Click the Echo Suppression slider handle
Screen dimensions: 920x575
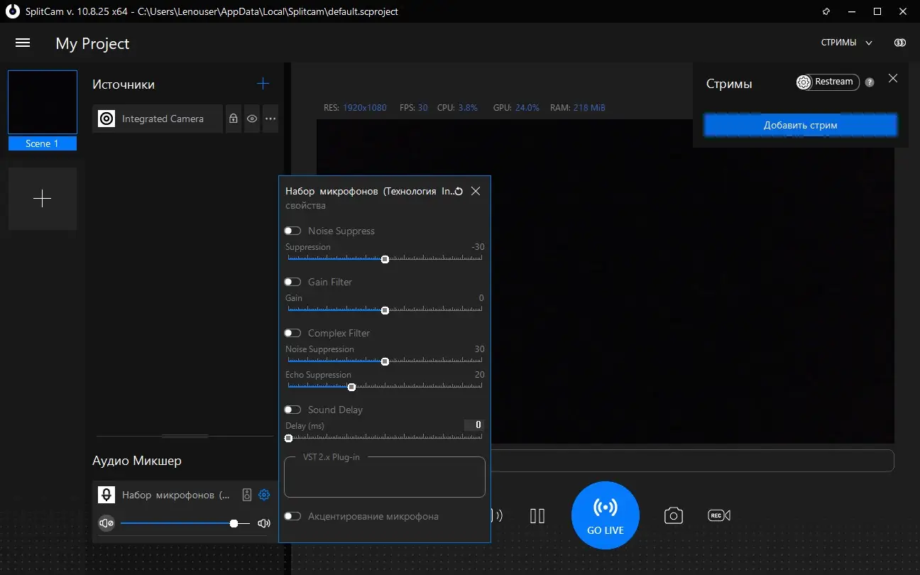pyautogui.click(x=351, y=387)
